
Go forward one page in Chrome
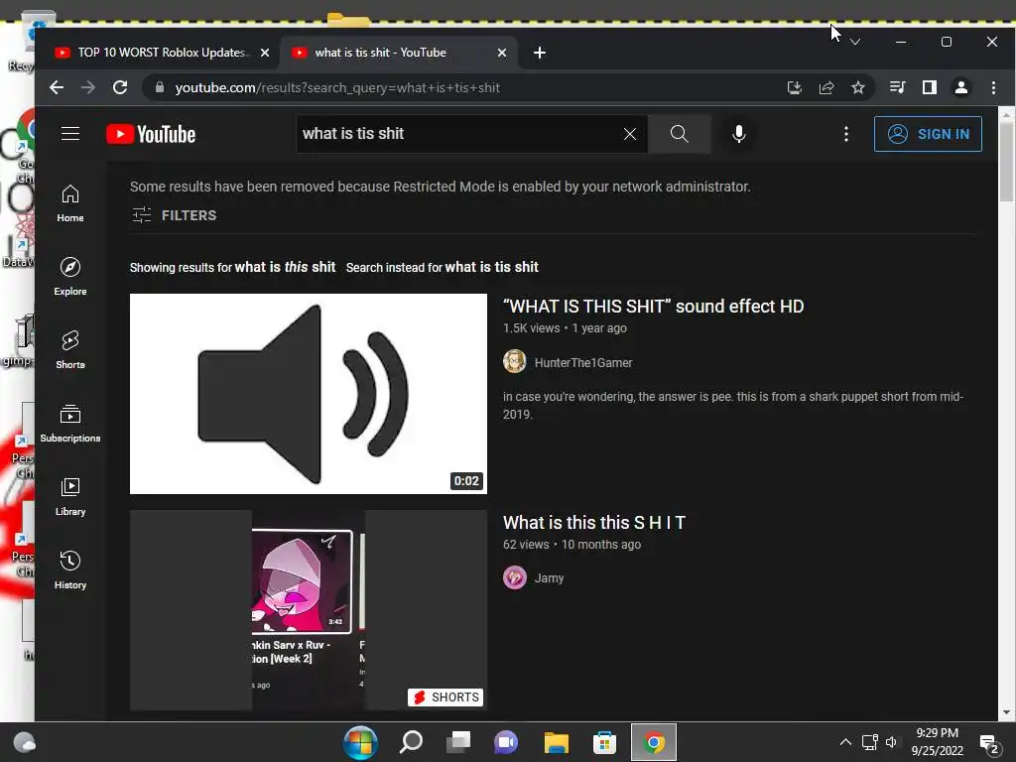[x=88, y=87]
